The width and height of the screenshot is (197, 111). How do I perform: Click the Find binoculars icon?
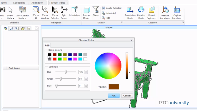pyautogui.click(x=3, y=10)
